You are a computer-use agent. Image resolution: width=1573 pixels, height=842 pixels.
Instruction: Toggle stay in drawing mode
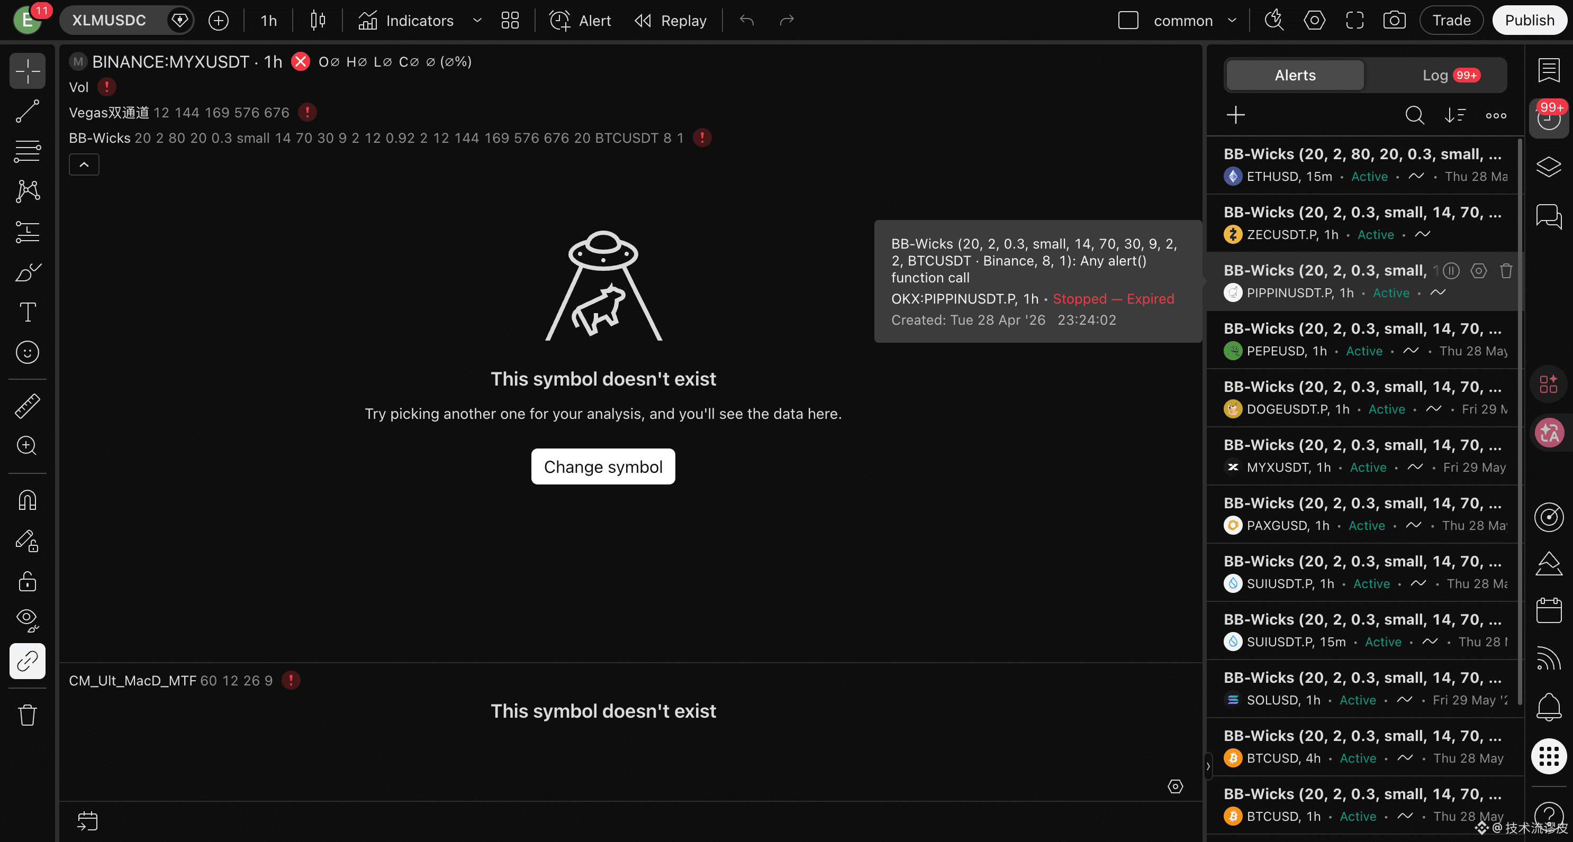[x=28, y=541]
